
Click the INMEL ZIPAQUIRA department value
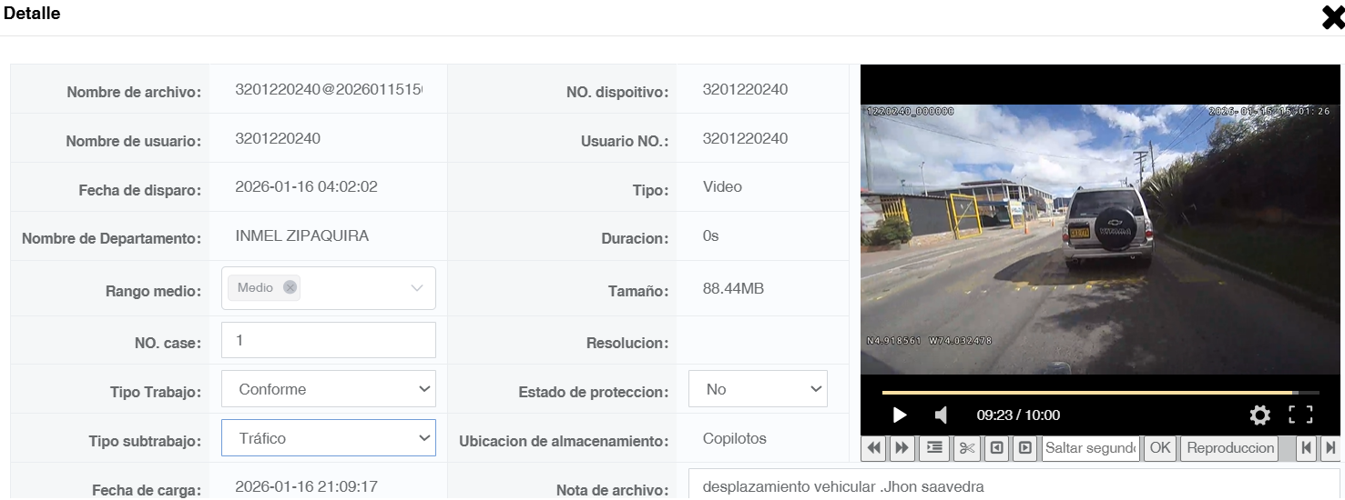click(x=302, y=235)
